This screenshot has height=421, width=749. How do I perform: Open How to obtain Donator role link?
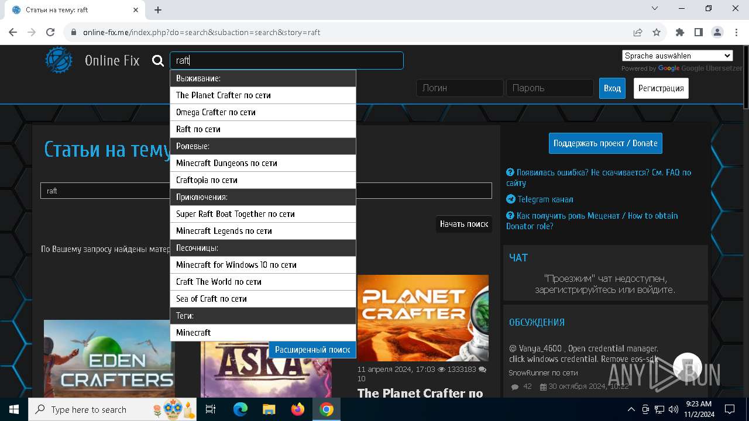tap(592, 220)
